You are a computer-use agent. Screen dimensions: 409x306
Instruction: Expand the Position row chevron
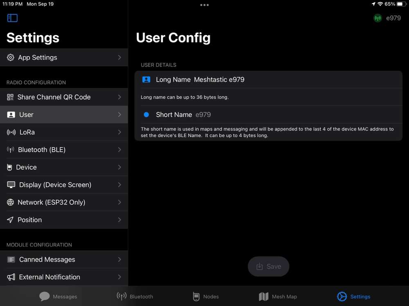point(119,220)
